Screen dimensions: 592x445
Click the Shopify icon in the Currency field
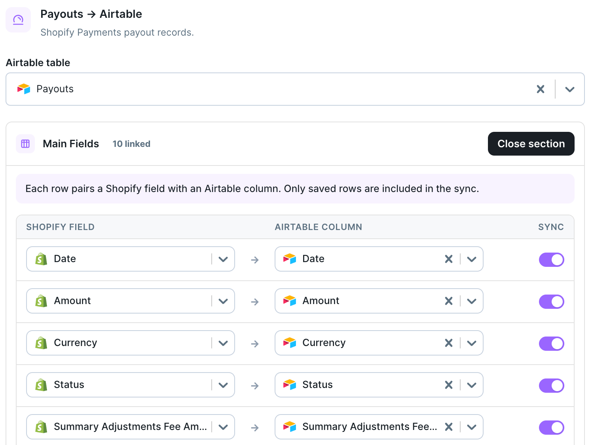[x=41, y=343]
